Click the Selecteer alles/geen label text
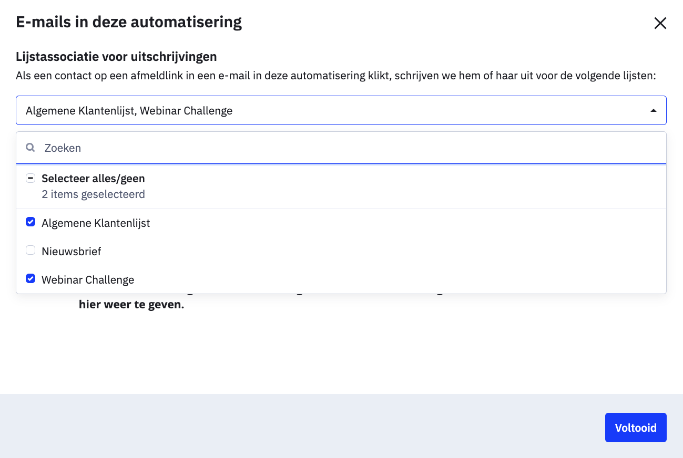The width and height of the screenshot is (683, 458). coord(93,179)
